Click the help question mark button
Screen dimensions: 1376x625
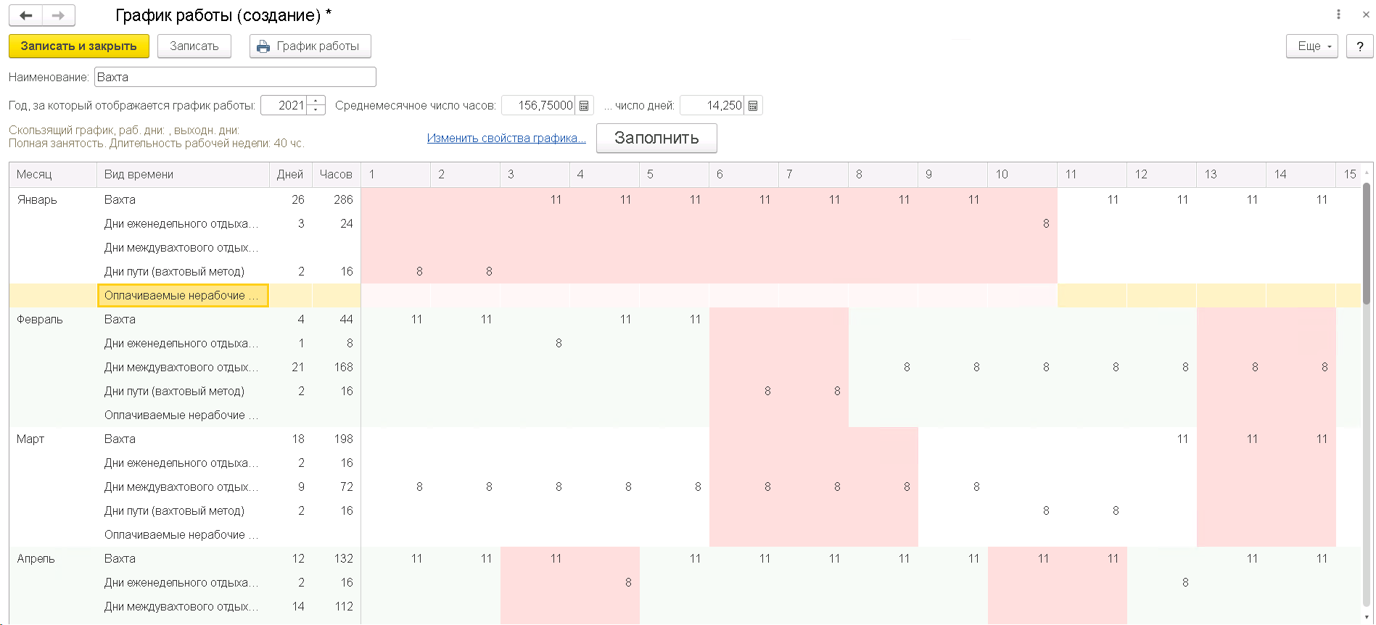(x=1359, y=46)
